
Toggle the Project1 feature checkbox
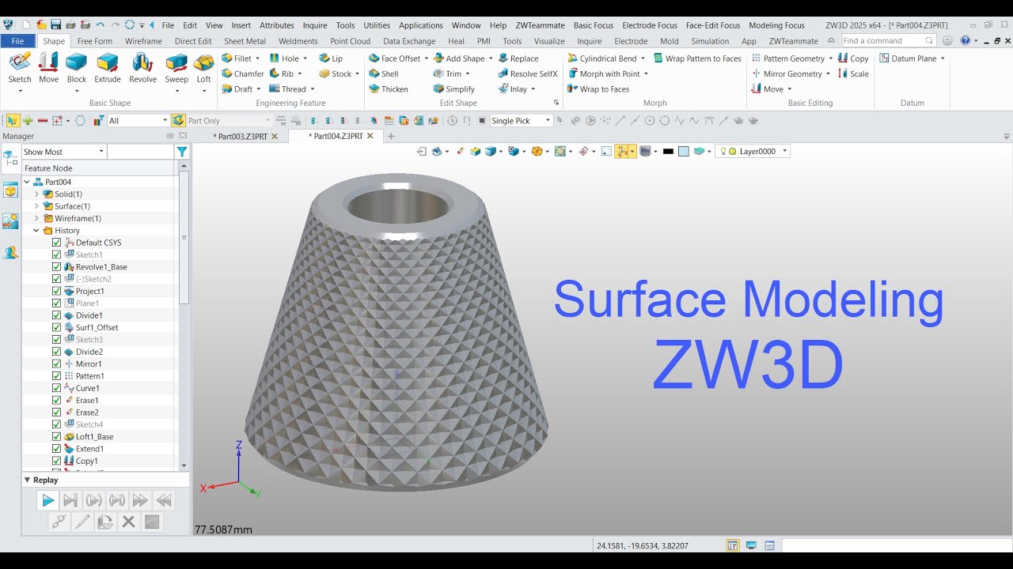[x=56, y=291]
